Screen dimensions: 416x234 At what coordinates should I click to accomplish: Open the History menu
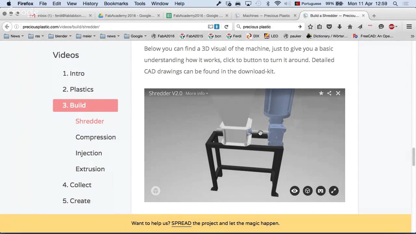[90, 4]
